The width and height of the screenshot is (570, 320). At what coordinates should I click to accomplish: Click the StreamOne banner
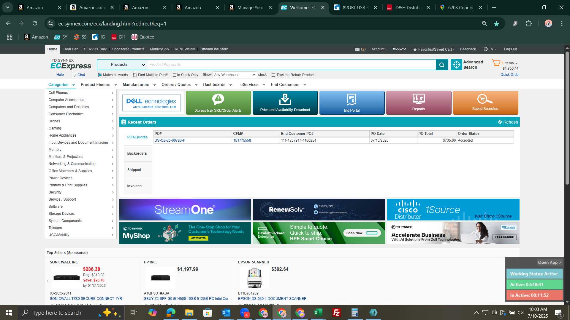tap(185, 209)
